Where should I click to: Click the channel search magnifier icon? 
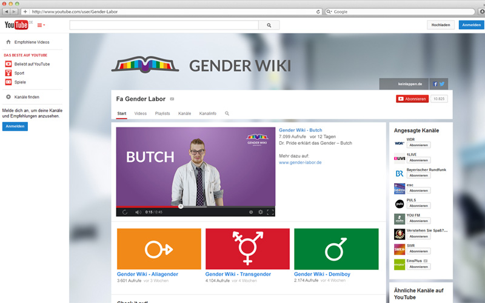[x=227, y=113]
